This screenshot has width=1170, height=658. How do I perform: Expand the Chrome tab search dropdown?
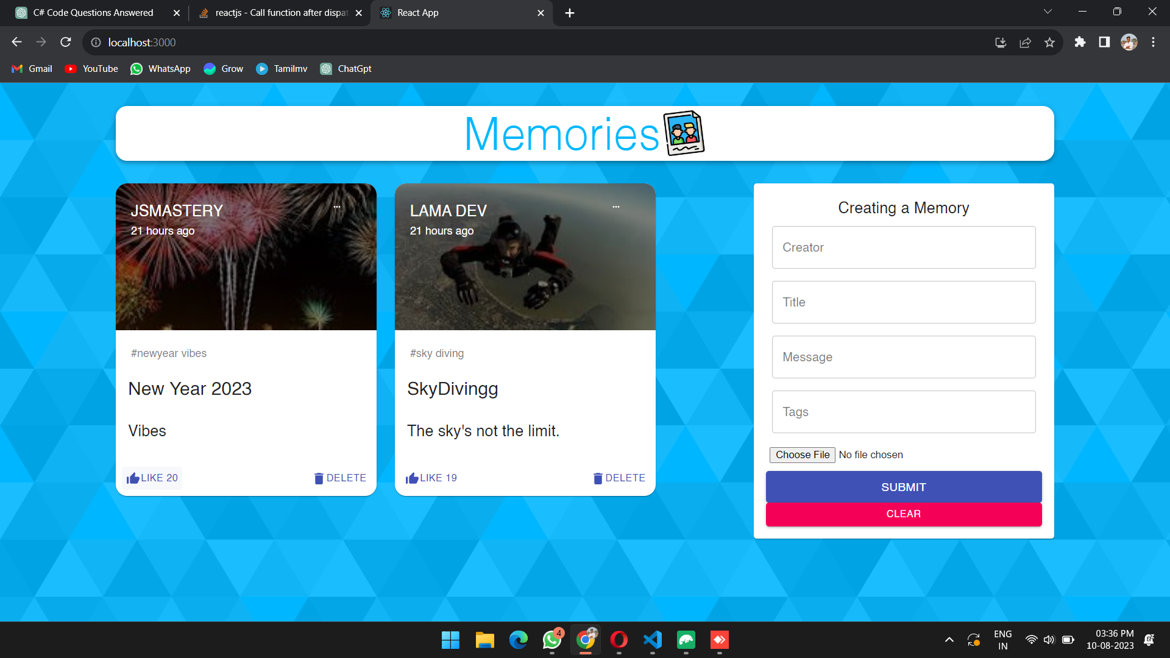(1048, 11)
